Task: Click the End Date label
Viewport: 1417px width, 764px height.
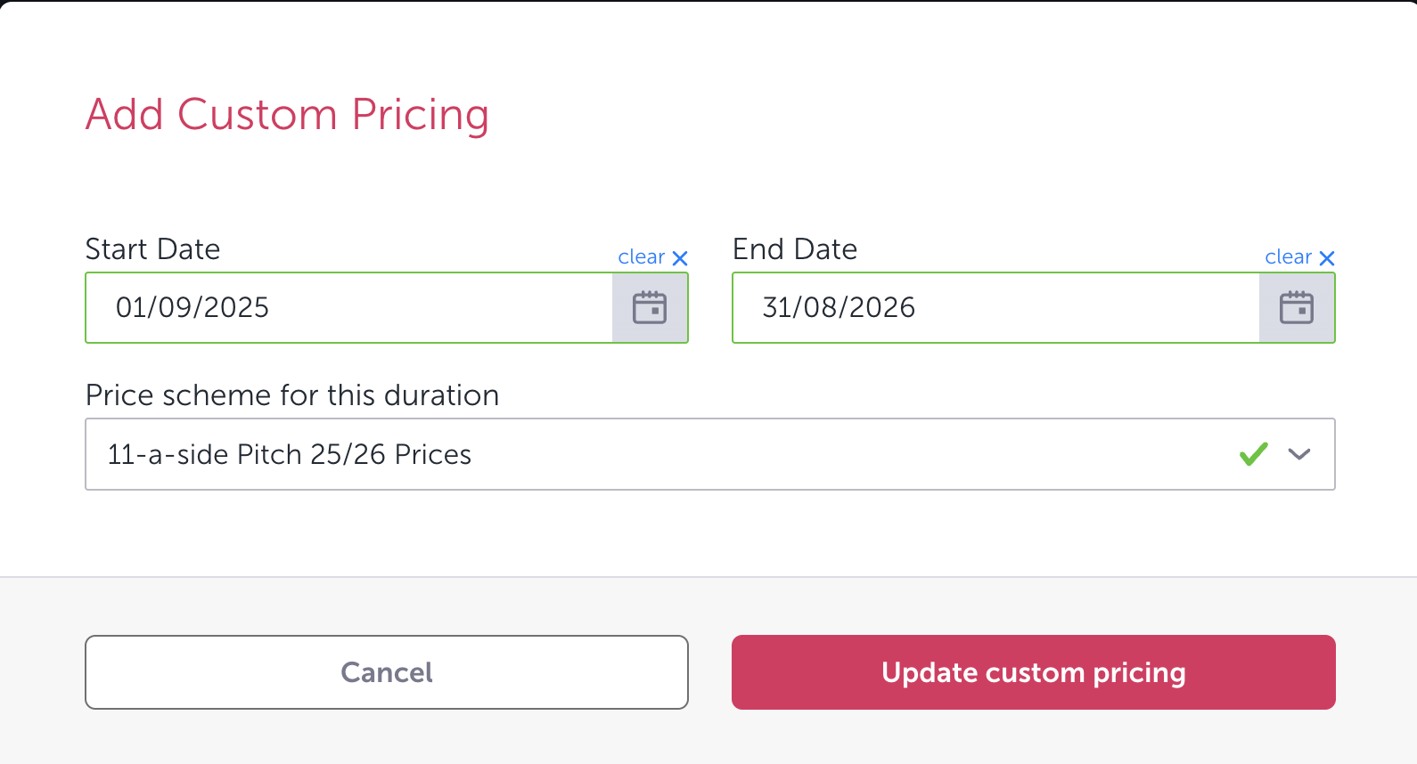Action: pyautogui.click(x=795, y=249)
